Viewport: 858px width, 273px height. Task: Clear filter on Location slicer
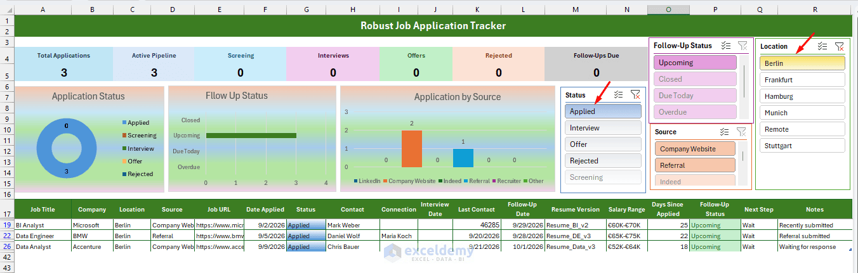(839, 46)
